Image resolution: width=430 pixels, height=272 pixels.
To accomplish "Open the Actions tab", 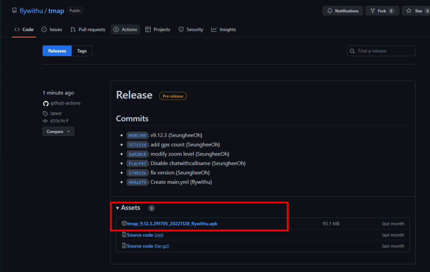I will [x=125, y=30].
